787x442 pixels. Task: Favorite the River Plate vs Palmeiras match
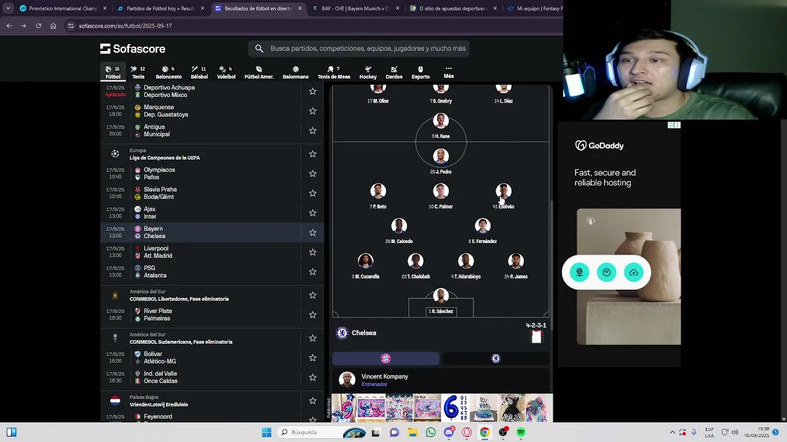(312, 315)
